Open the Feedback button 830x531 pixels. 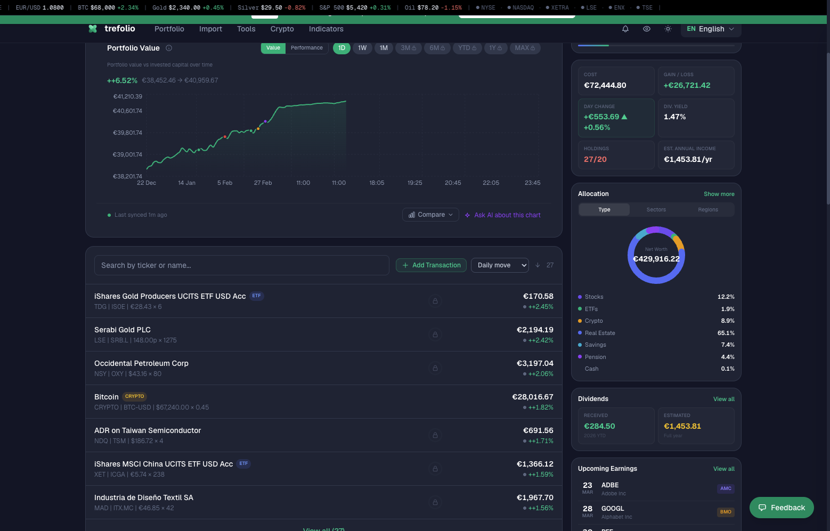(782, 508)
